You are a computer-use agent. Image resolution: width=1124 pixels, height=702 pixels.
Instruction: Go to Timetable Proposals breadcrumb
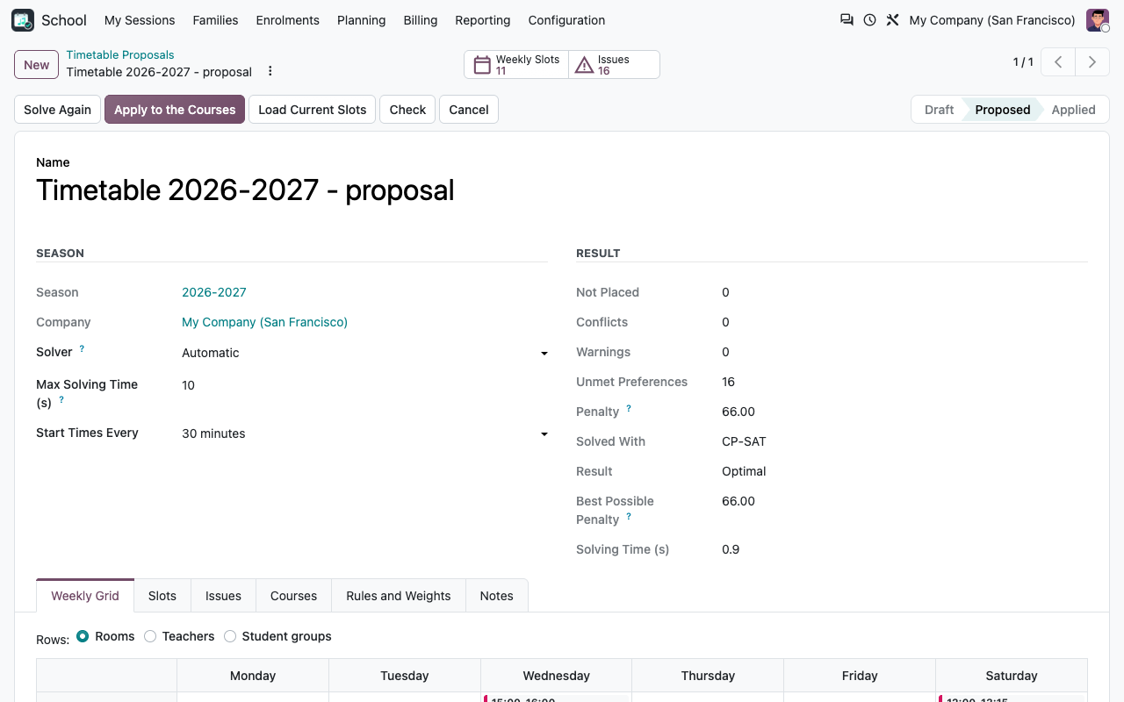tap(120, 54)
